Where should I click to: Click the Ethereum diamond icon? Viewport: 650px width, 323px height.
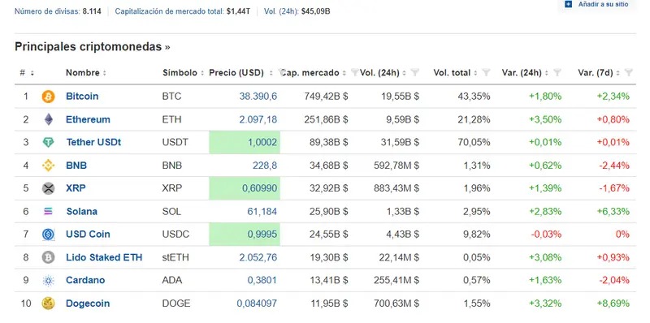(49, 119)
